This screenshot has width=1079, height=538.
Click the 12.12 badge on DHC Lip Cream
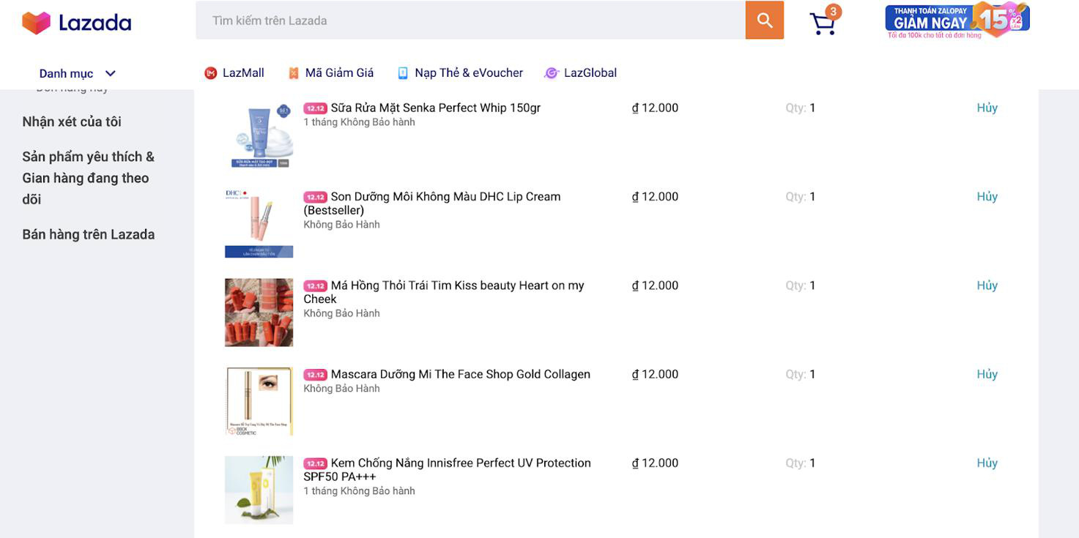(315, 197)
